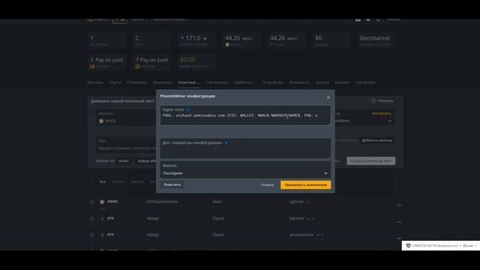Click the flight sheet name field

[x=127, y=145]
